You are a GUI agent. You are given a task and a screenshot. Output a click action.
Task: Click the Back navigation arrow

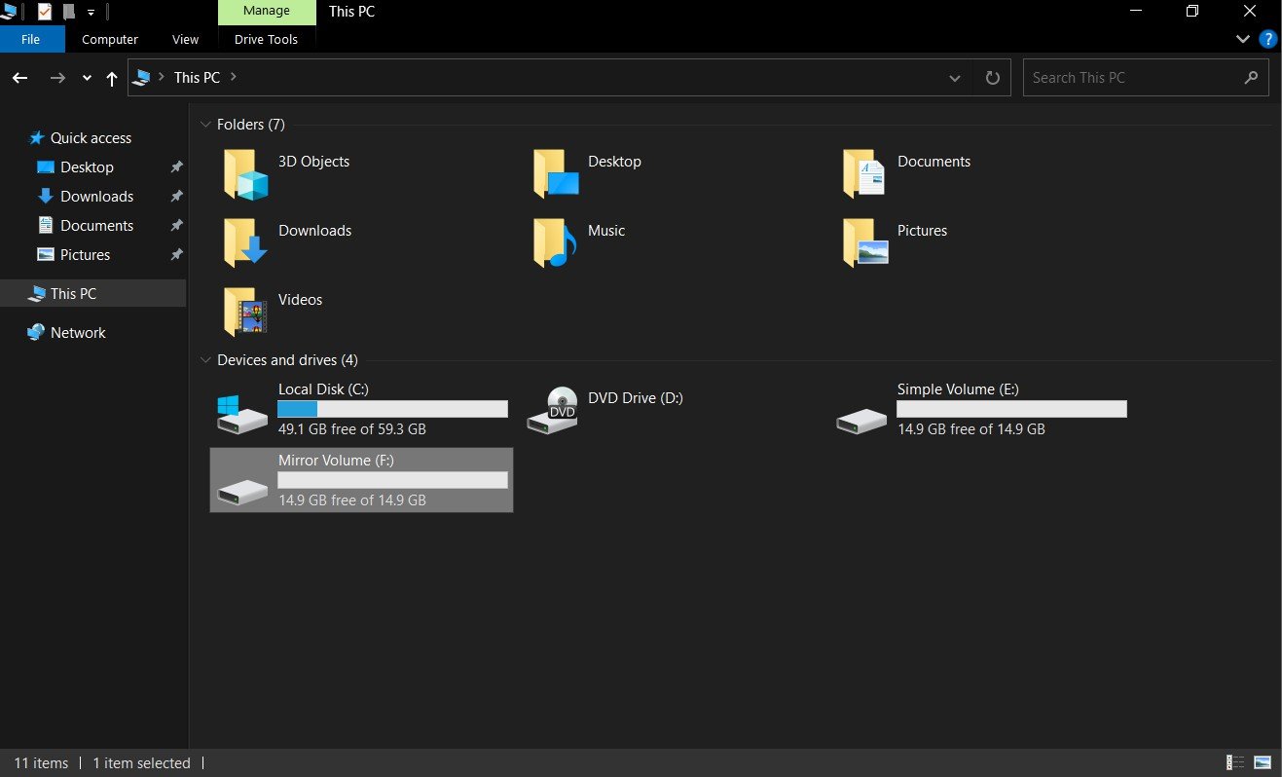19,78
